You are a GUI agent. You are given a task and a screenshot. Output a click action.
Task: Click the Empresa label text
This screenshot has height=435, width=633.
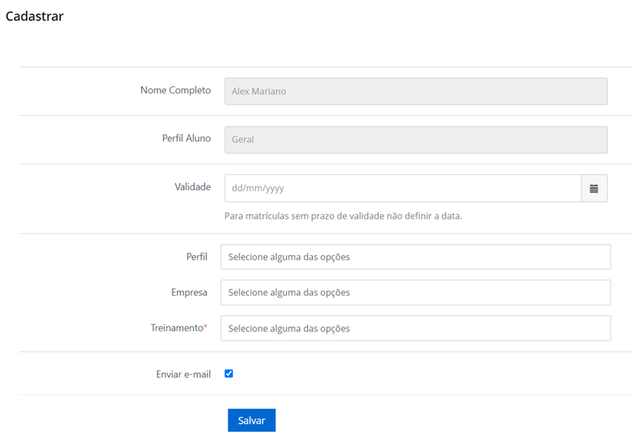[189, 292]
